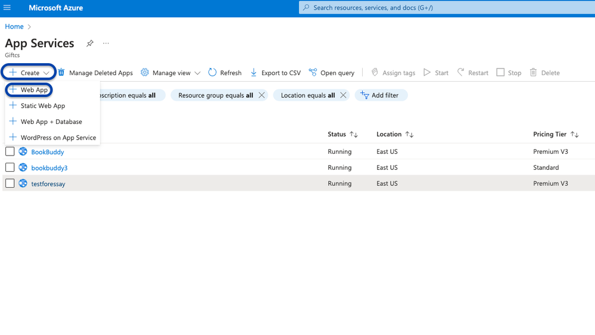The height and width of the screenshot is (335, 595).
Task: Expand the Create dropdown chevron
Action: tap(46, 73)
